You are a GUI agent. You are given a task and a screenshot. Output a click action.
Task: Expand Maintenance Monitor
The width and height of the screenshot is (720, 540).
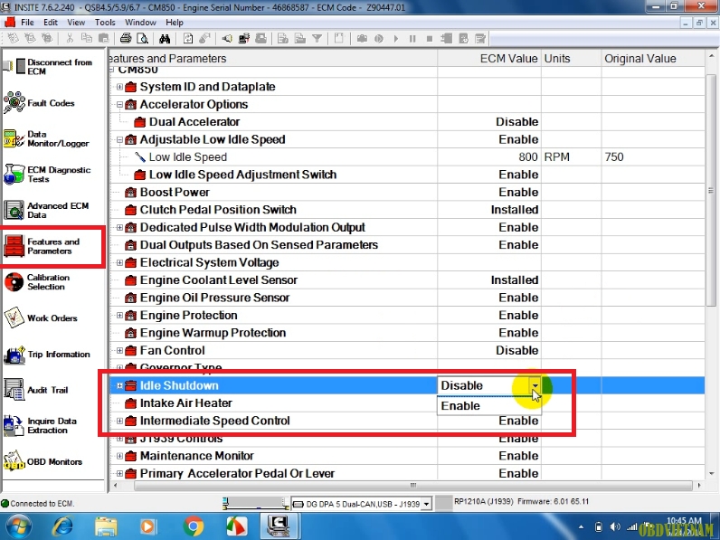click(x=119, y=456)
